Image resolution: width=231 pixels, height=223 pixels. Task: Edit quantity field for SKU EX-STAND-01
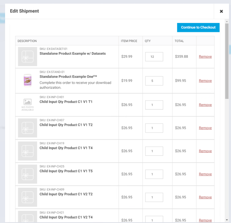click(x=154, y=81)
